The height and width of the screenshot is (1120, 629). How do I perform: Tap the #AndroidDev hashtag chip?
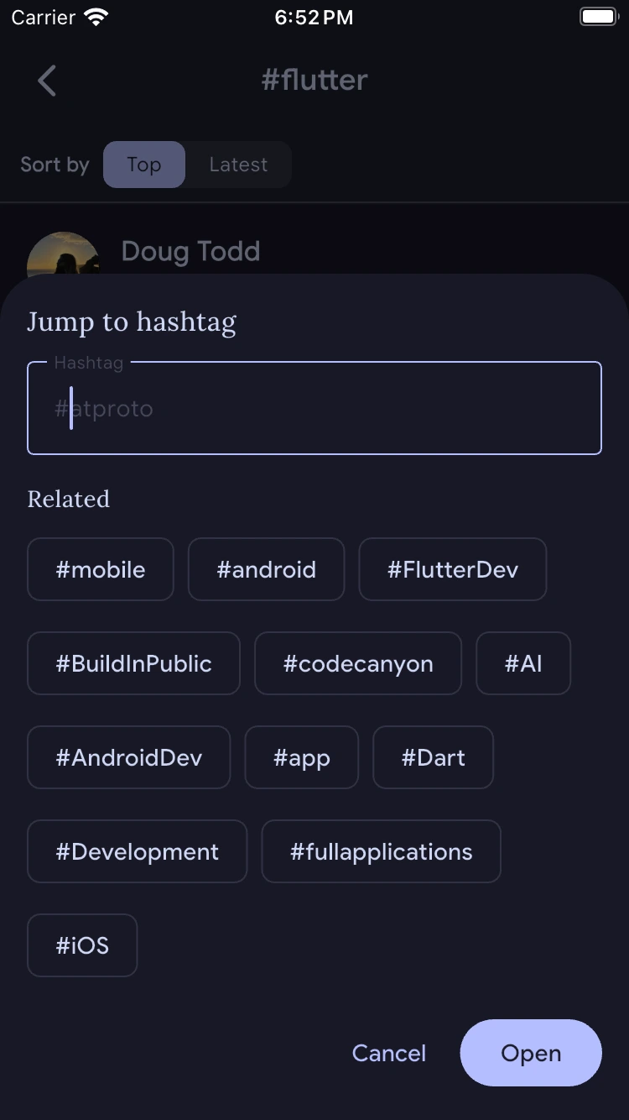point(129,757)
